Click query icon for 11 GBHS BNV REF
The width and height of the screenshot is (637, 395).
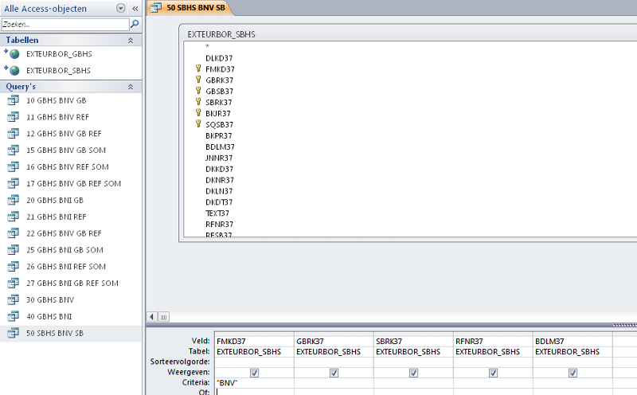tap(14, 117)
